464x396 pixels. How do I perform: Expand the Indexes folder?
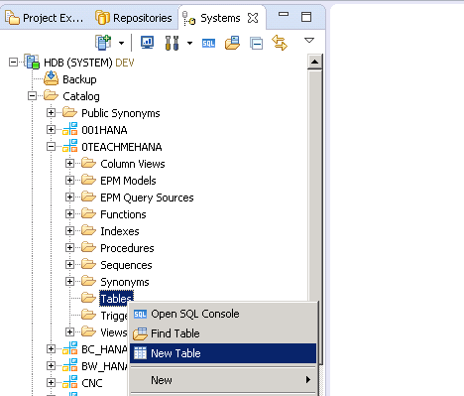click(69, 231)
